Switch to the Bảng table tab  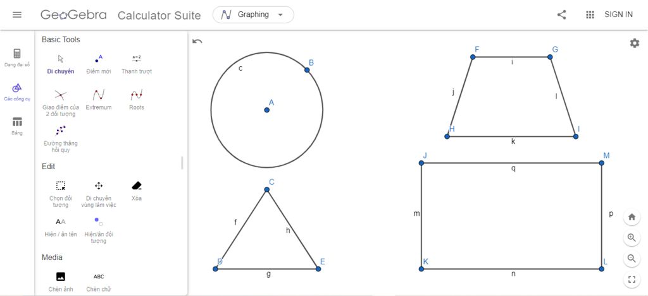(x=17, y=126)
